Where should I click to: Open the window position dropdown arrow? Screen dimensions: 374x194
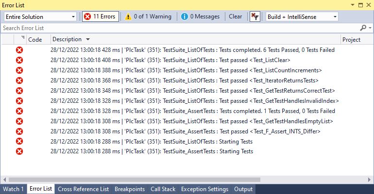(353, 5)
